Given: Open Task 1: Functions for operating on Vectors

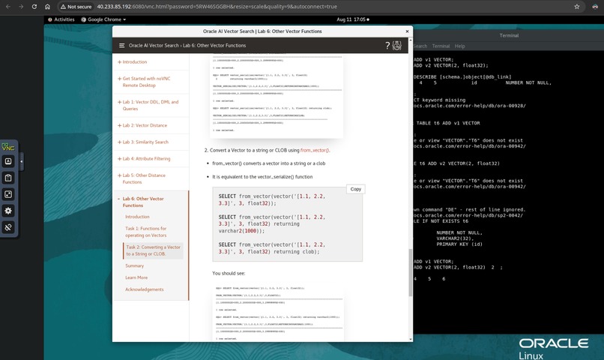Looking at the screenshot, I should (146, 232).
